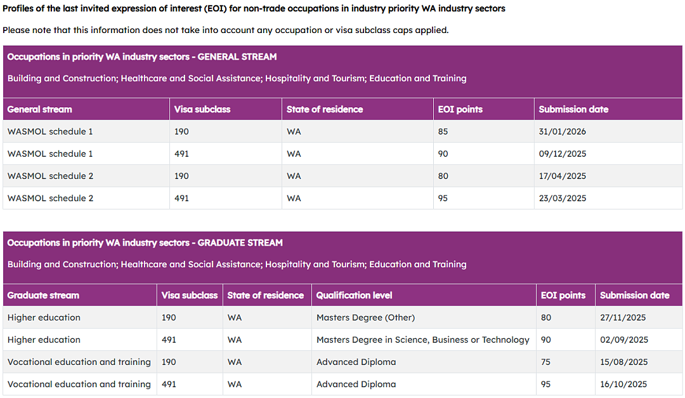Click the GRADUATE STREAM section title
The height and width of the screenshot is (398, 685).
[145, 242]
